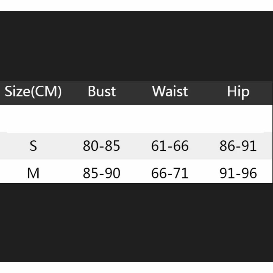
Task: Click the S size label
Action: [x=33, y=146]
